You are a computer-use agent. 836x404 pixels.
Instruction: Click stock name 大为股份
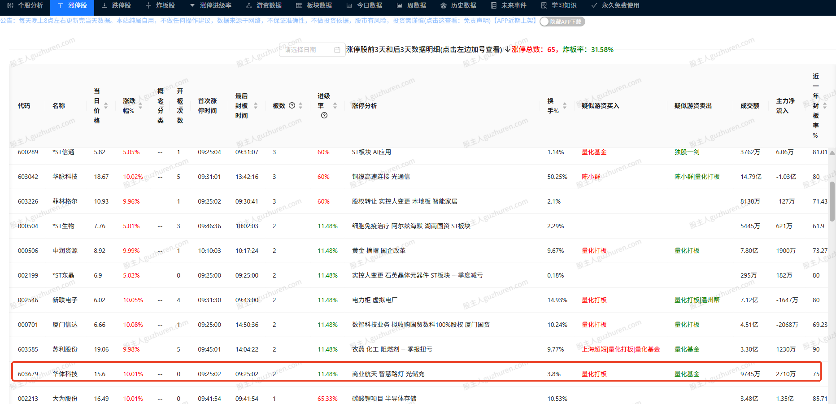(65, 399)
